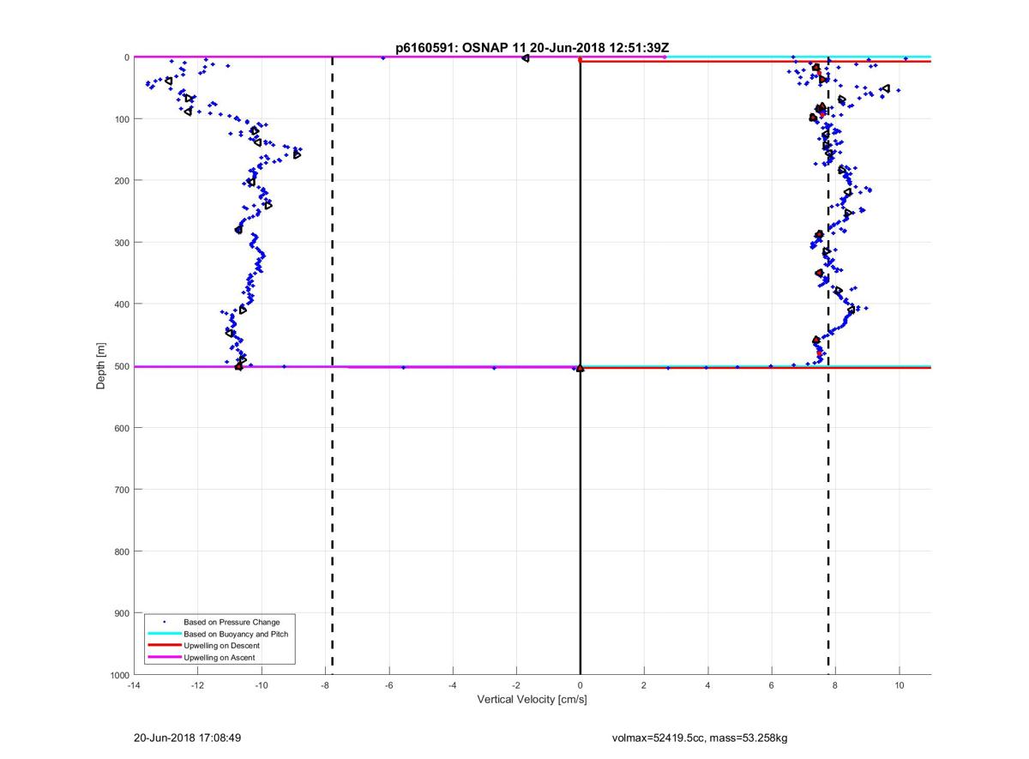Click the '0' tick on the depth axis
Screen dimensions: 1029x759
coord(126,57)
